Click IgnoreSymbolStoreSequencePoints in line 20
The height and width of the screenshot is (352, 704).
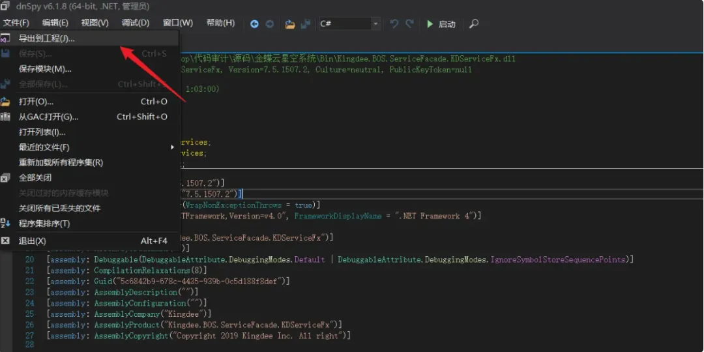point(557,260)
